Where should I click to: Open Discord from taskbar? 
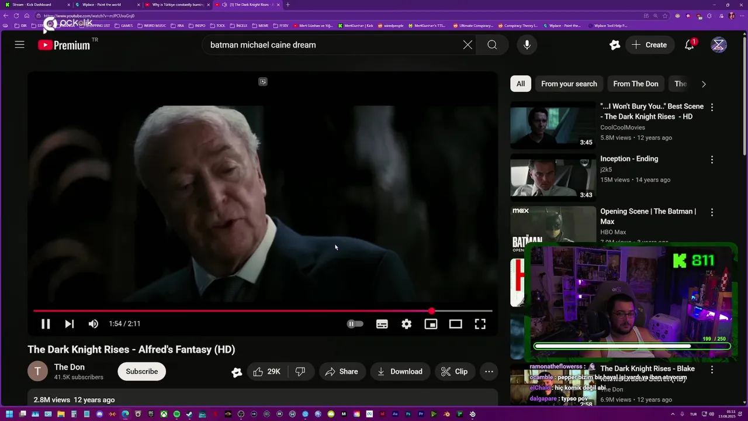click(100, 414)
